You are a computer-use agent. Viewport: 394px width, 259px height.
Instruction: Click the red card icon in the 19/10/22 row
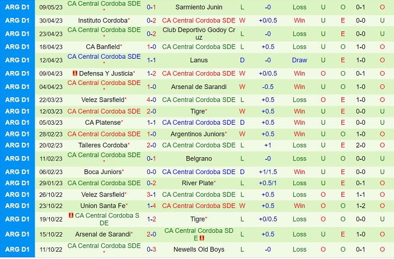coord(71,215)
